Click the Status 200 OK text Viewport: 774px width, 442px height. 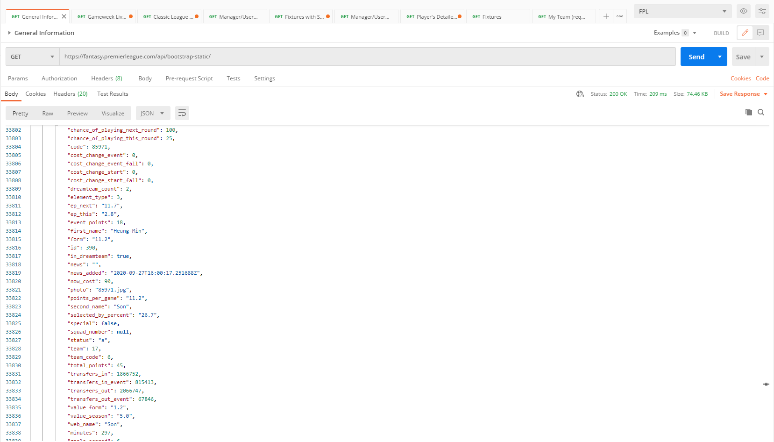pyautogui.click(x=609, y=94)
